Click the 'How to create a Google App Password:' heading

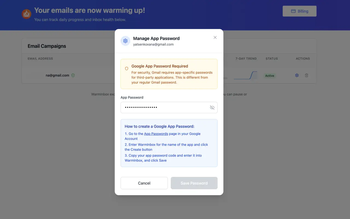click(160, 126)
